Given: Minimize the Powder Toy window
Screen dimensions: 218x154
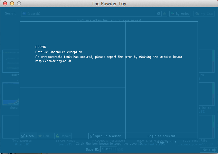Looking at the screenshot, I should pyautogui.click(x=12, y=3).
